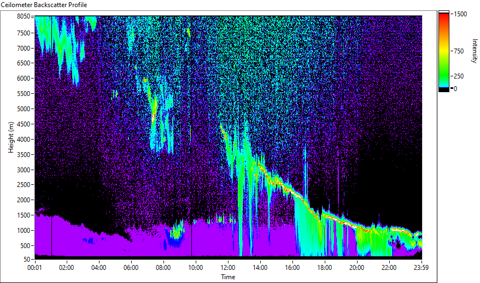Click the 04:00 time axis label
This screenshot has width=480, height=283.
click(98, 268)
